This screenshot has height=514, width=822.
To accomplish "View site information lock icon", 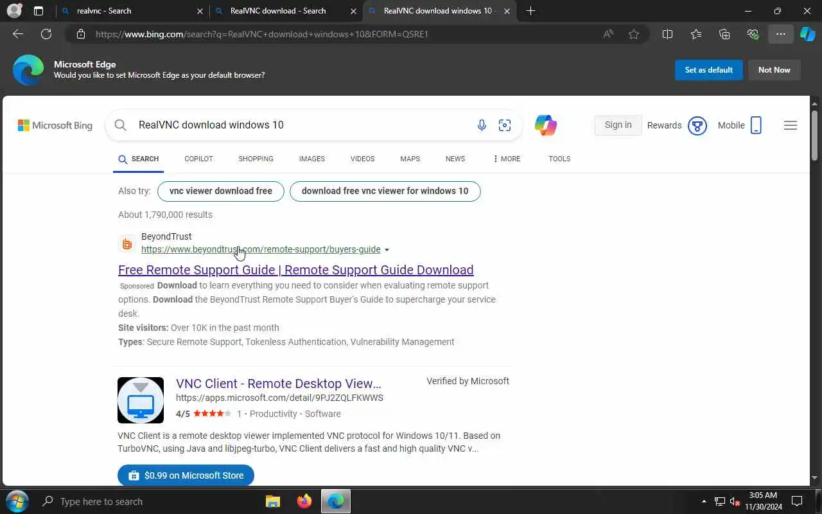I will coord(81,34).
